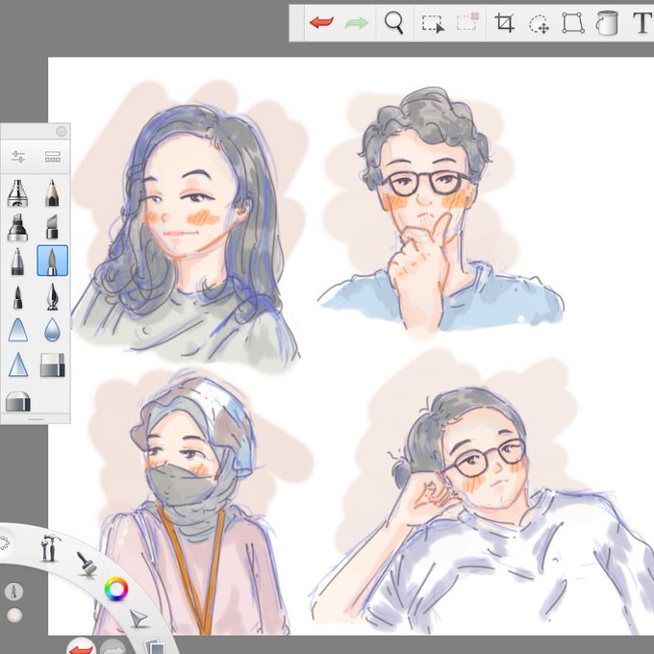Click the current brush indicator circle

pyautogui.click(x=14, y=591)
